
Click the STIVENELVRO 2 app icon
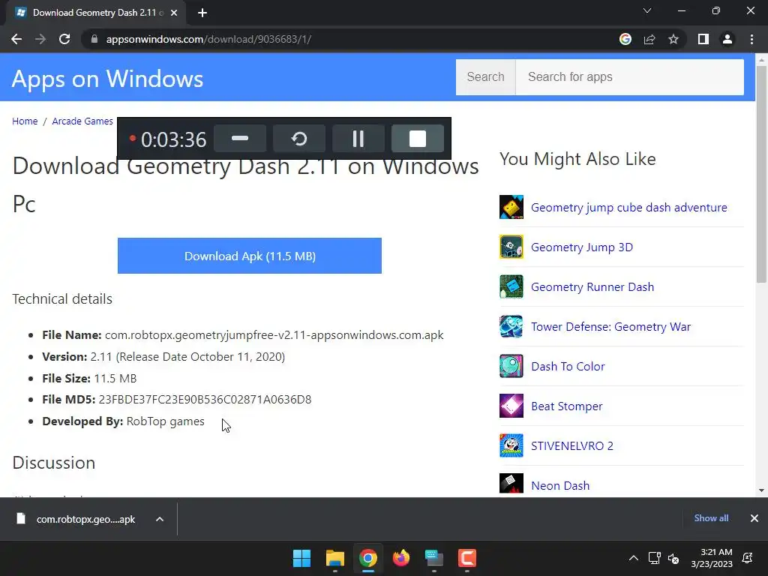tap(511, 445)
